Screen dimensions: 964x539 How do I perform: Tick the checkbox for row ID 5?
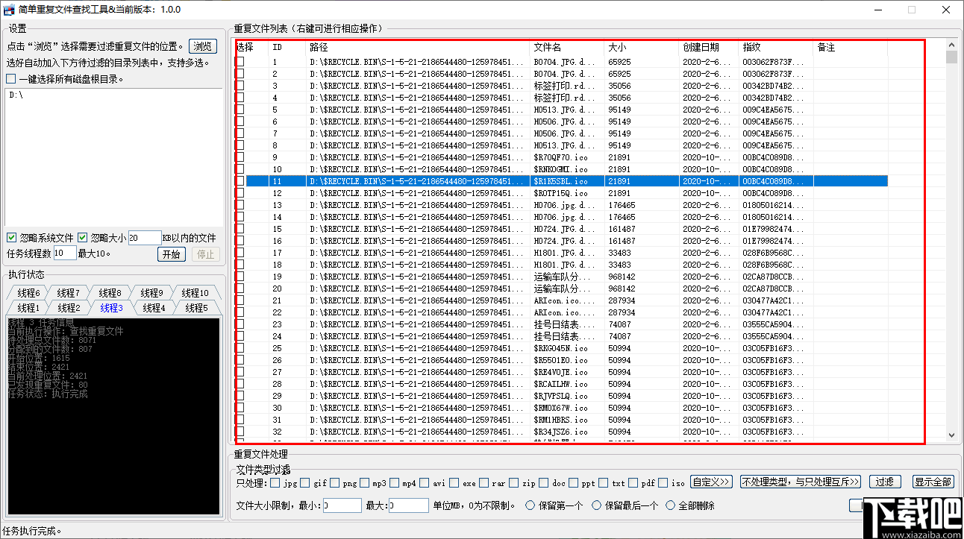pos(240,110)
